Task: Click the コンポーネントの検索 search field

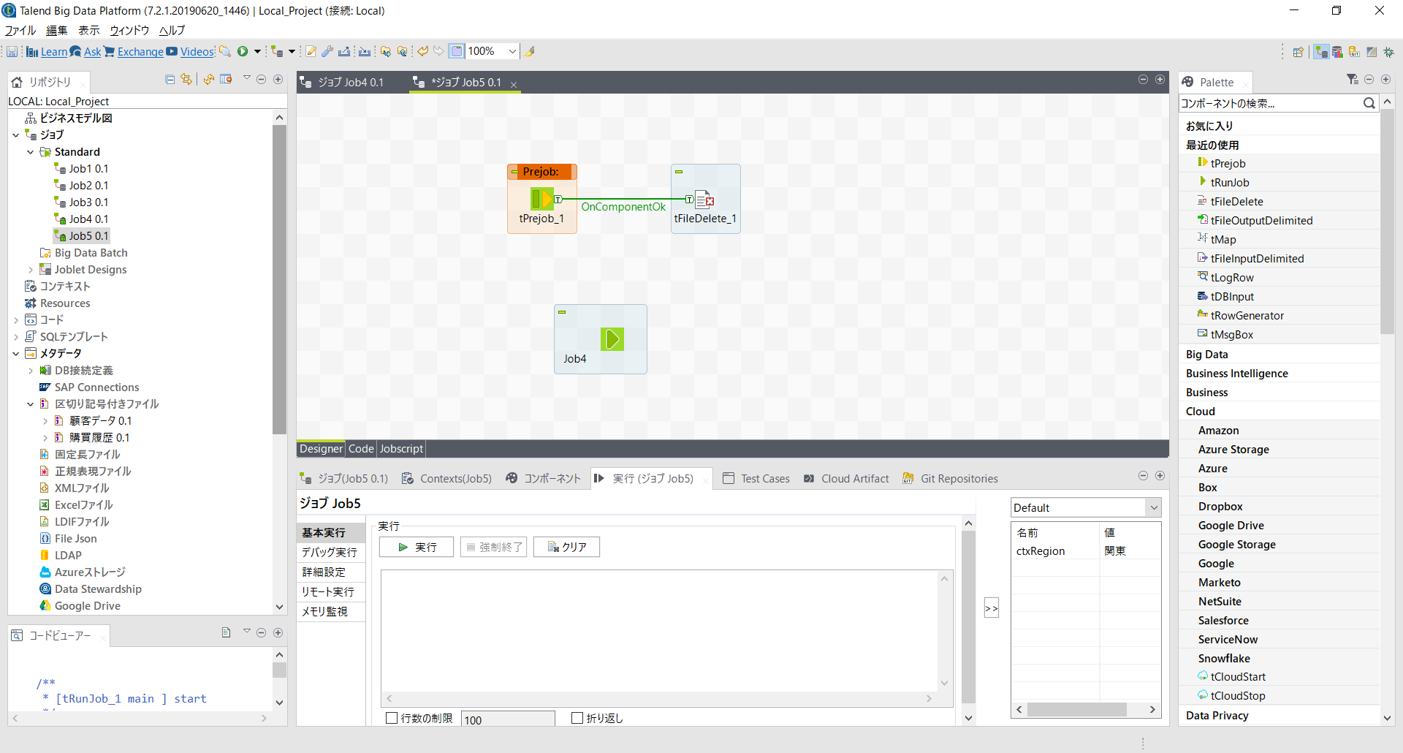Action: pos(1270,103)
